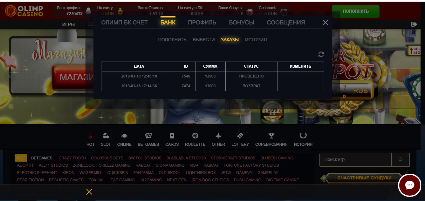Open the БОНУСЫ tab
425x201 pixels.
(x=242, y=23)
